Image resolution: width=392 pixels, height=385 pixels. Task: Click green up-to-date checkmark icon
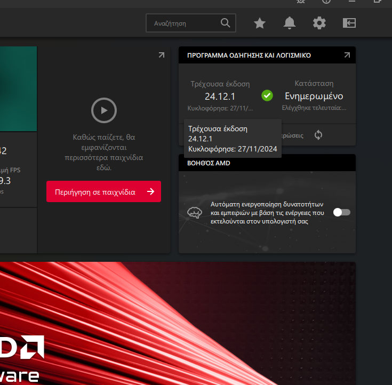click(x=267, y=95)
